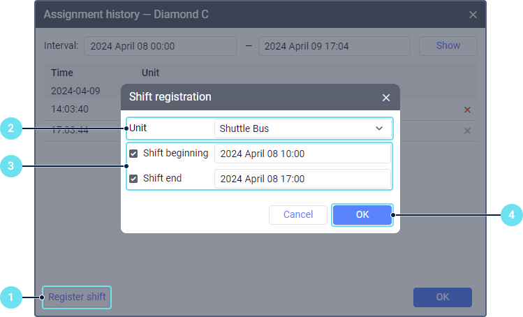Click the Unit dropdown chevron arrow
This screenshot has height=317, width=523.
[x=379, y=128]
